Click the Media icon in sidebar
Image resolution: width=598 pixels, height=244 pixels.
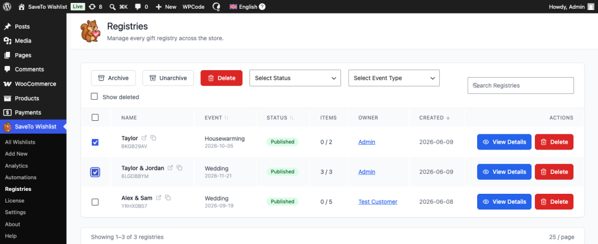(7, 41)
